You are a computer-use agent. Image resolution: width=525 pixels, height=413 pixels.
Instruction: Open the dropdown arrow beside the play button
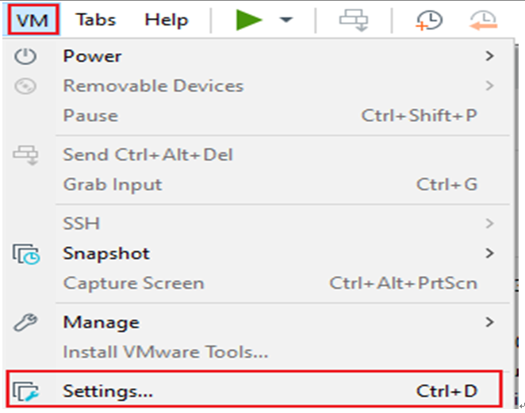click(x=286, y=20)
